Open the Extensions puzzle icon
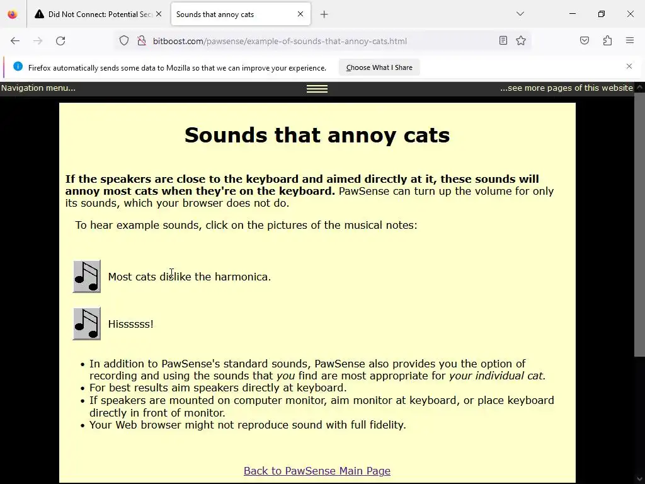The width and height of the screenshot is (645, 484). (607, 40)
